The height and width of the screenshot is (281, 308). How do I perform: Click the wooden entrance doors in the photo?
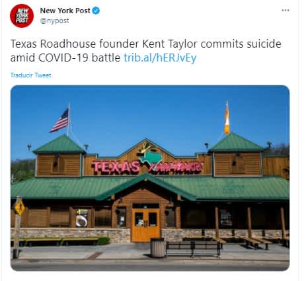click(x=145, y=225)
